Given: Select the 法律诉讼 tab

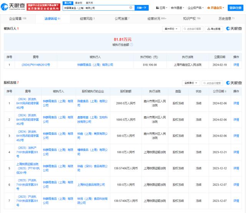Looking at the screenshot, I should [x=52, y=19].
